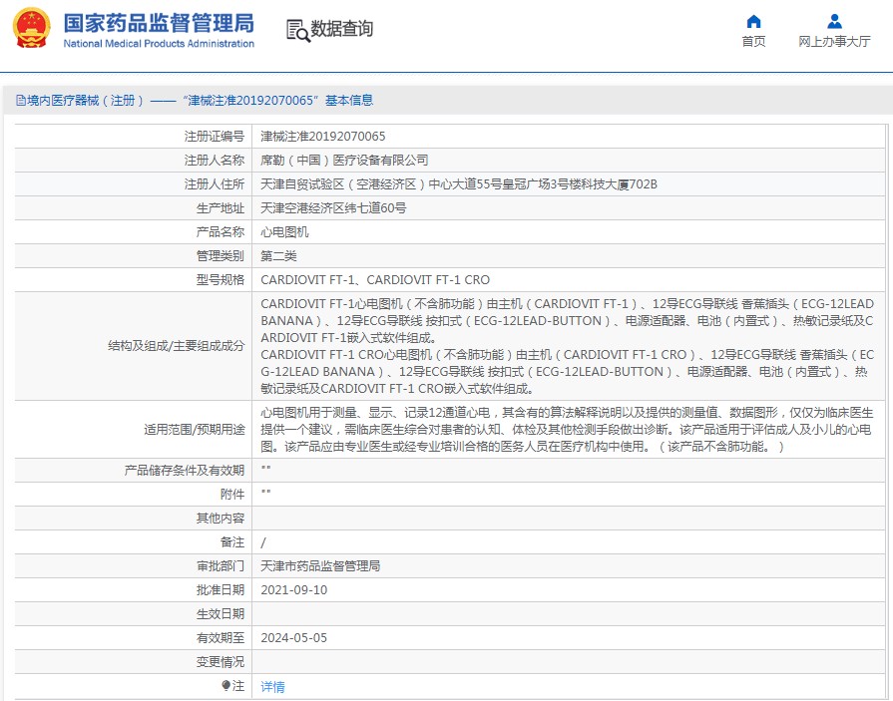Click the 审批部门 value 天津市药品监督管理局
The image size is (893, 701).
(320, 566)
